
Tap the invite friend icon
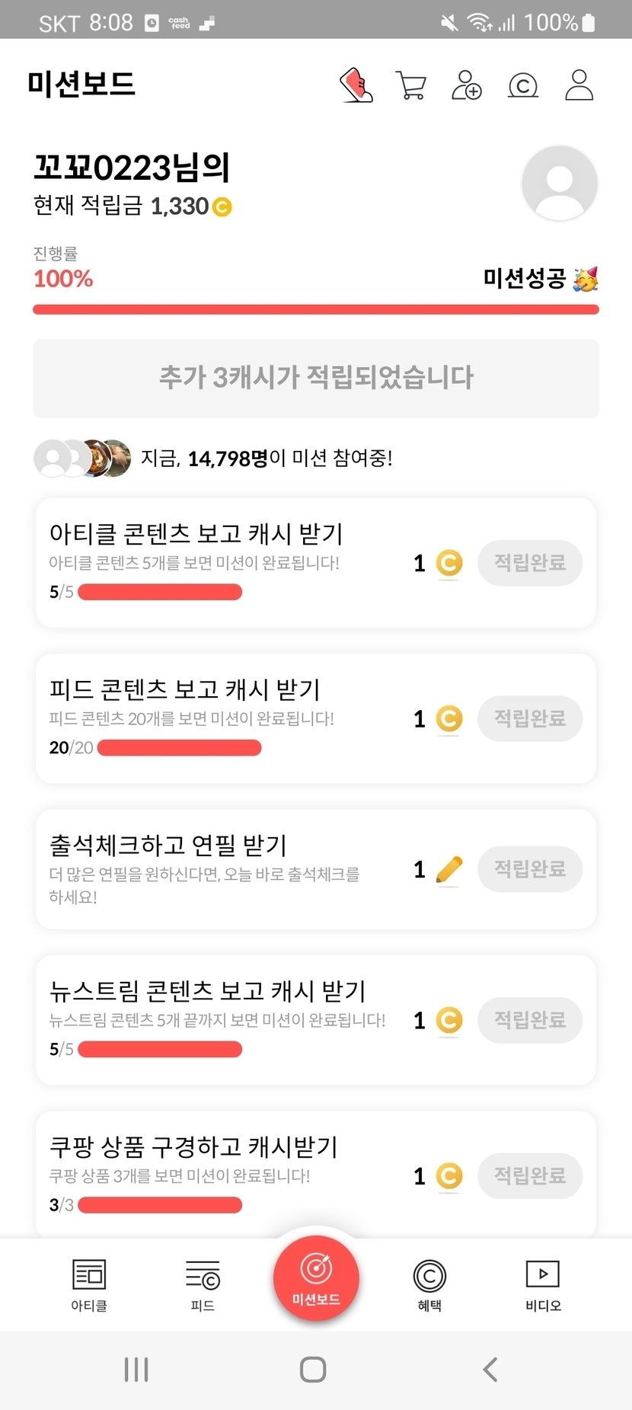[467, 85]
